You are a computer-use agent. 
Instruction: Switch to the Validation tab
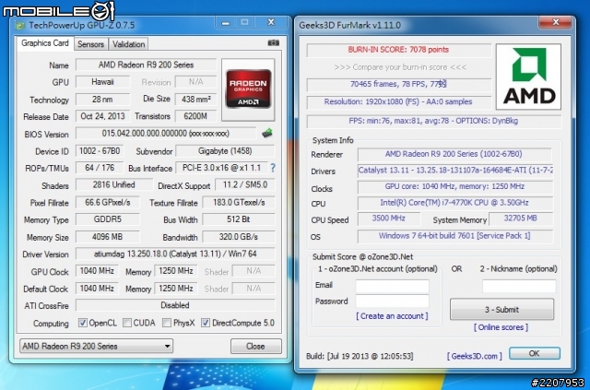click(129, 44)
